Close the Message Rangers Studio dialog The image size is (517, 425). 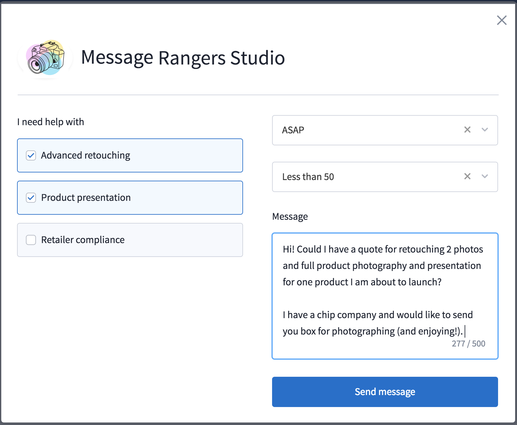pyautogui.click(x=502, y=20)
